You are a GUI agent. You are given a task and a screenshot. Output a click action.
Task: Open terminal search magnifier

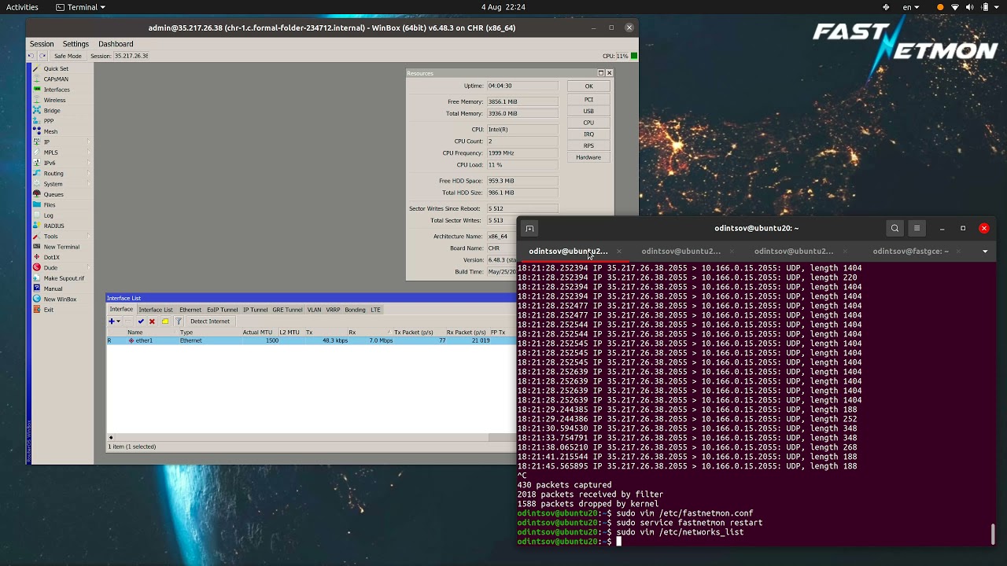894,228
